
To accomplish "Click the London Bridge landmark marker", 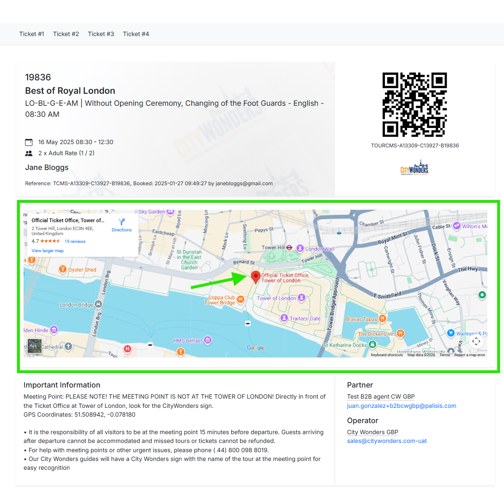I will pos(98,304).
